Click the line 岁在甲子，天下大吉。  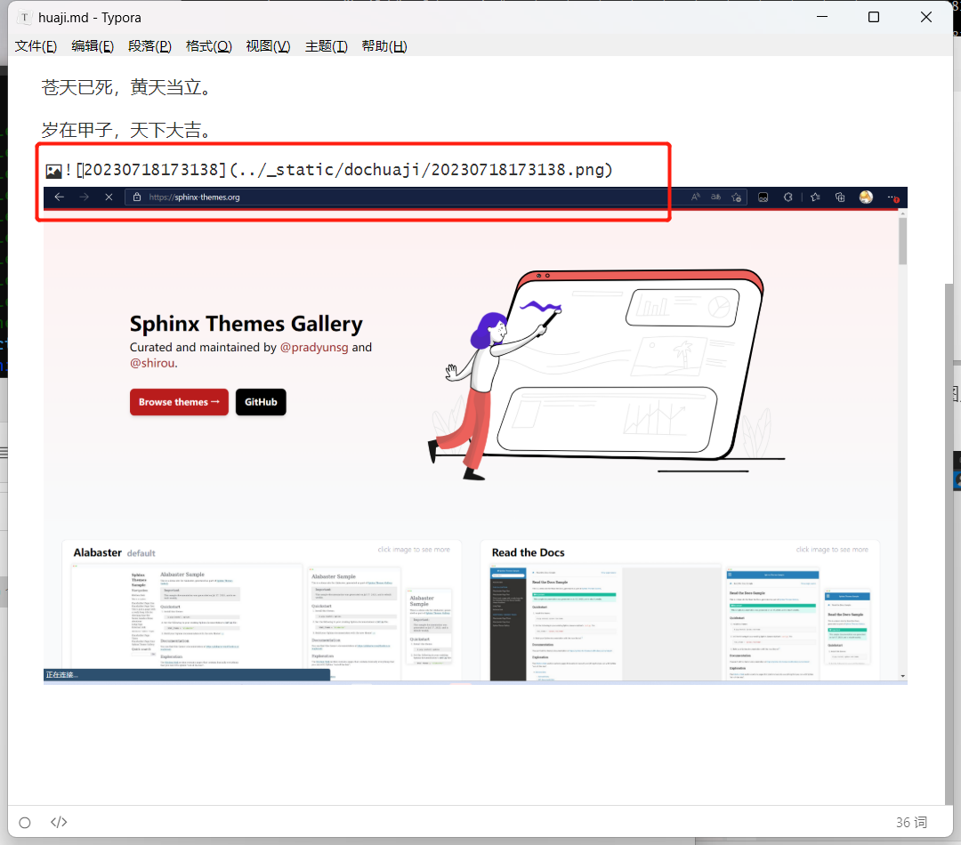[x=127, y=130]
